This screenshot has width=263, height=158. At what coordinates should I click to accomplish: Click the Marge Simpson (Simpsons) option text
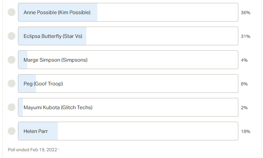pos(56,60)
